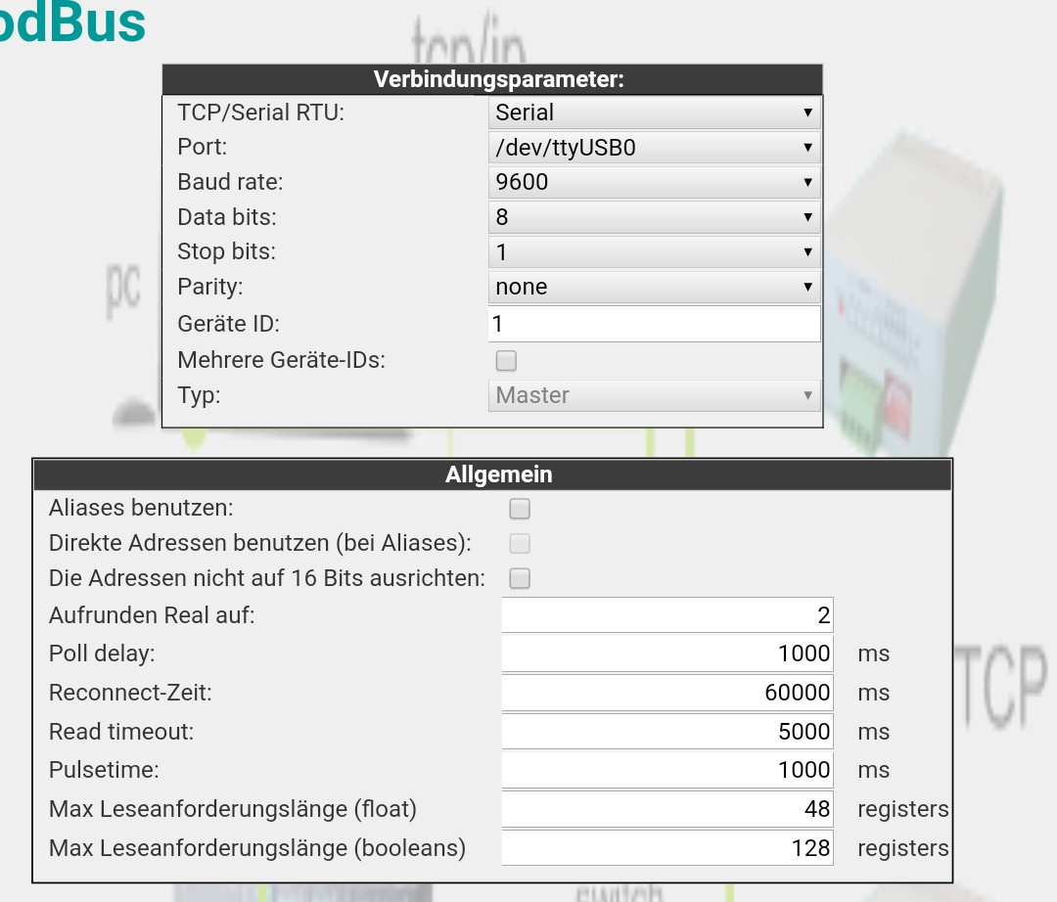
Task: Open the Baud rate dropdown
Action: [654, 182]
